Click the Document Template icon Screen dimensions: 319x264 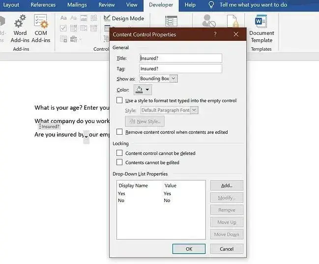coord(261,29)
